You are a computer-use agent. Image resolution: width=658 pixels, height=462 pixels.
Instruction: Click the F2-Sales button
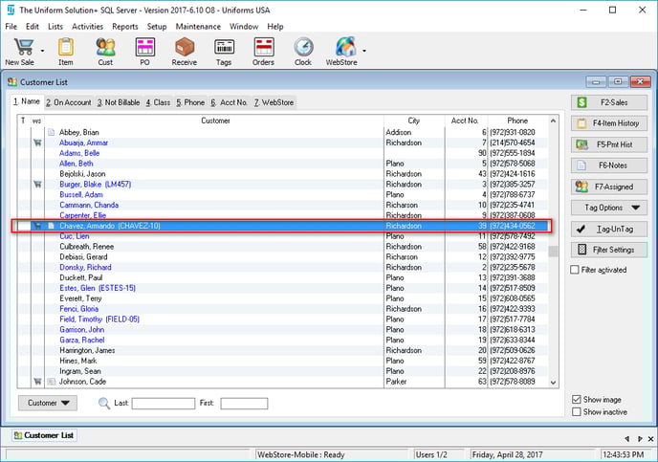coord(610,102)
